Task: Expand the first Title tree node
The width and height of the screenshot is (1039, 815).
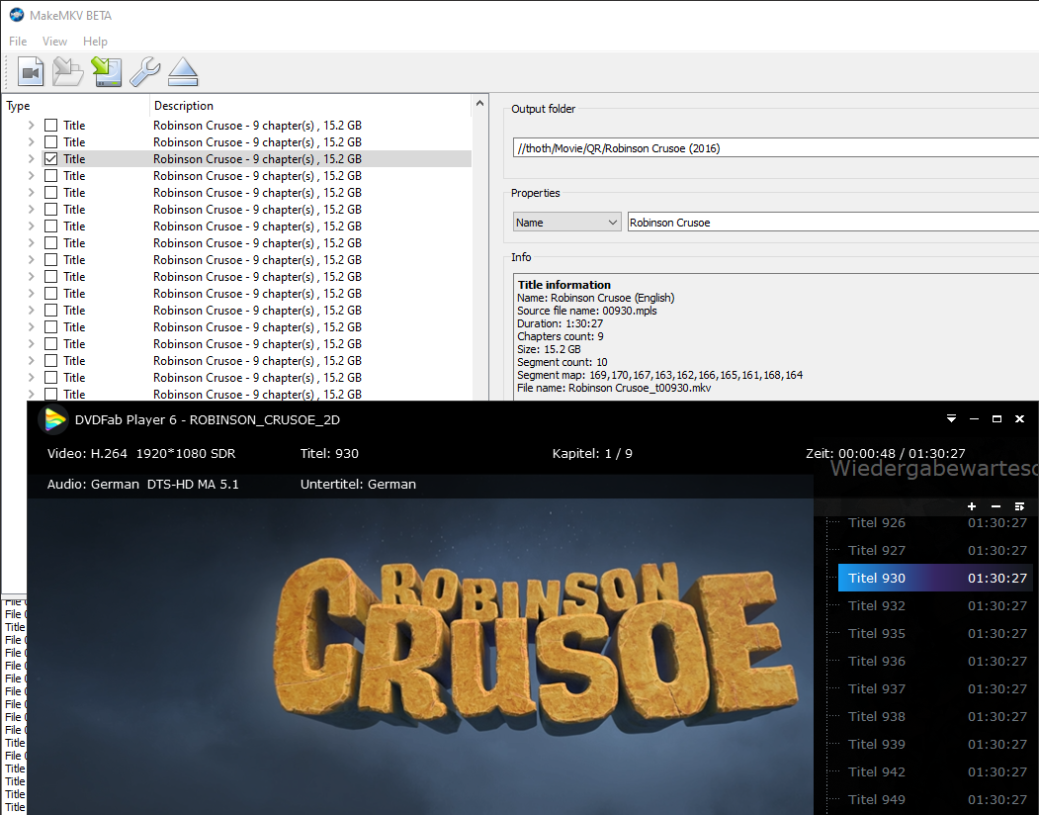Action: tap(31, 126)
